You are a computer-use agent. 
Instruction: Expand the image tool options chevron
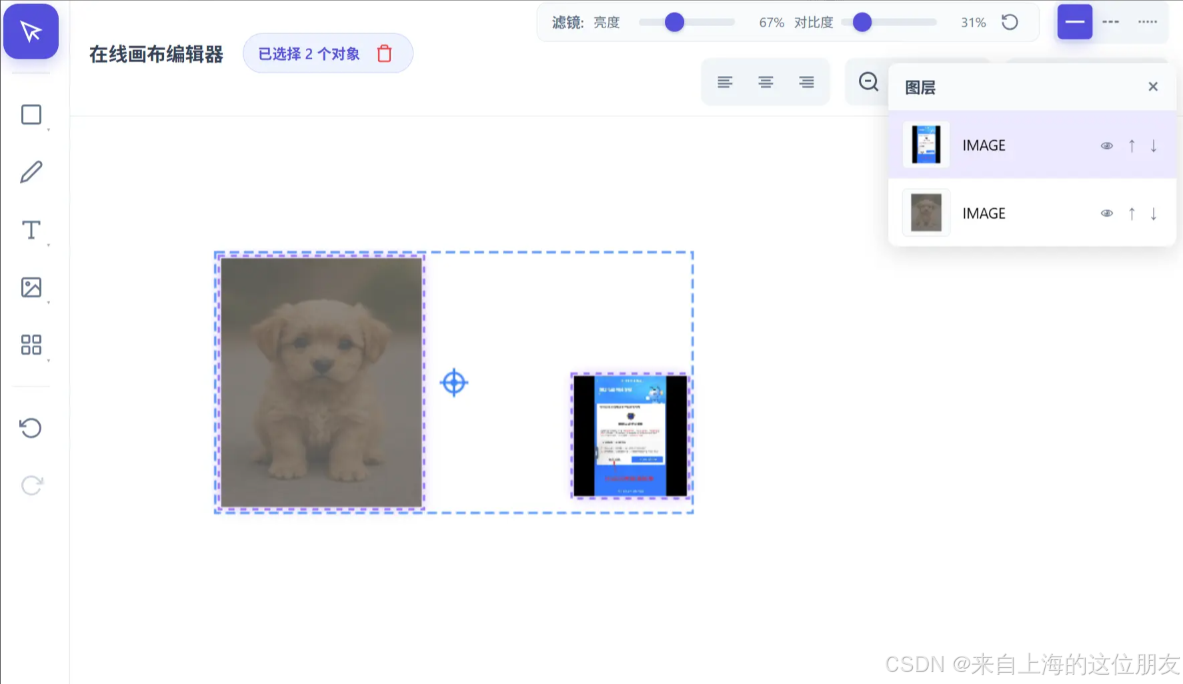point(48,303)
